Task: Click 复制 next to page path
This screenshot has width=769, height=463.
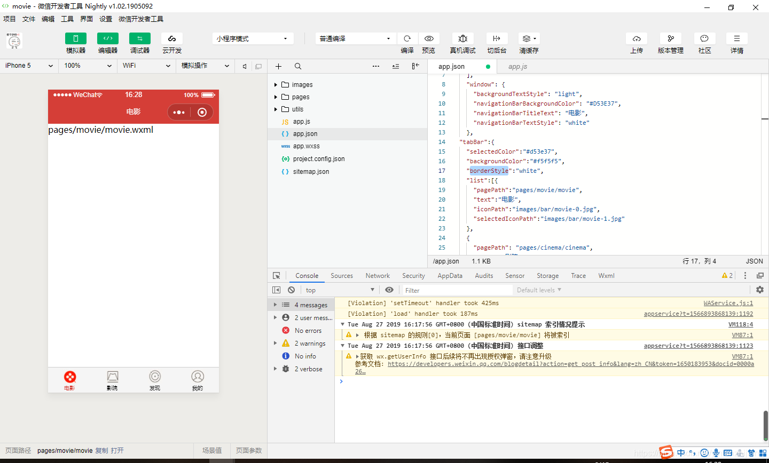Action: pos(101,451)
